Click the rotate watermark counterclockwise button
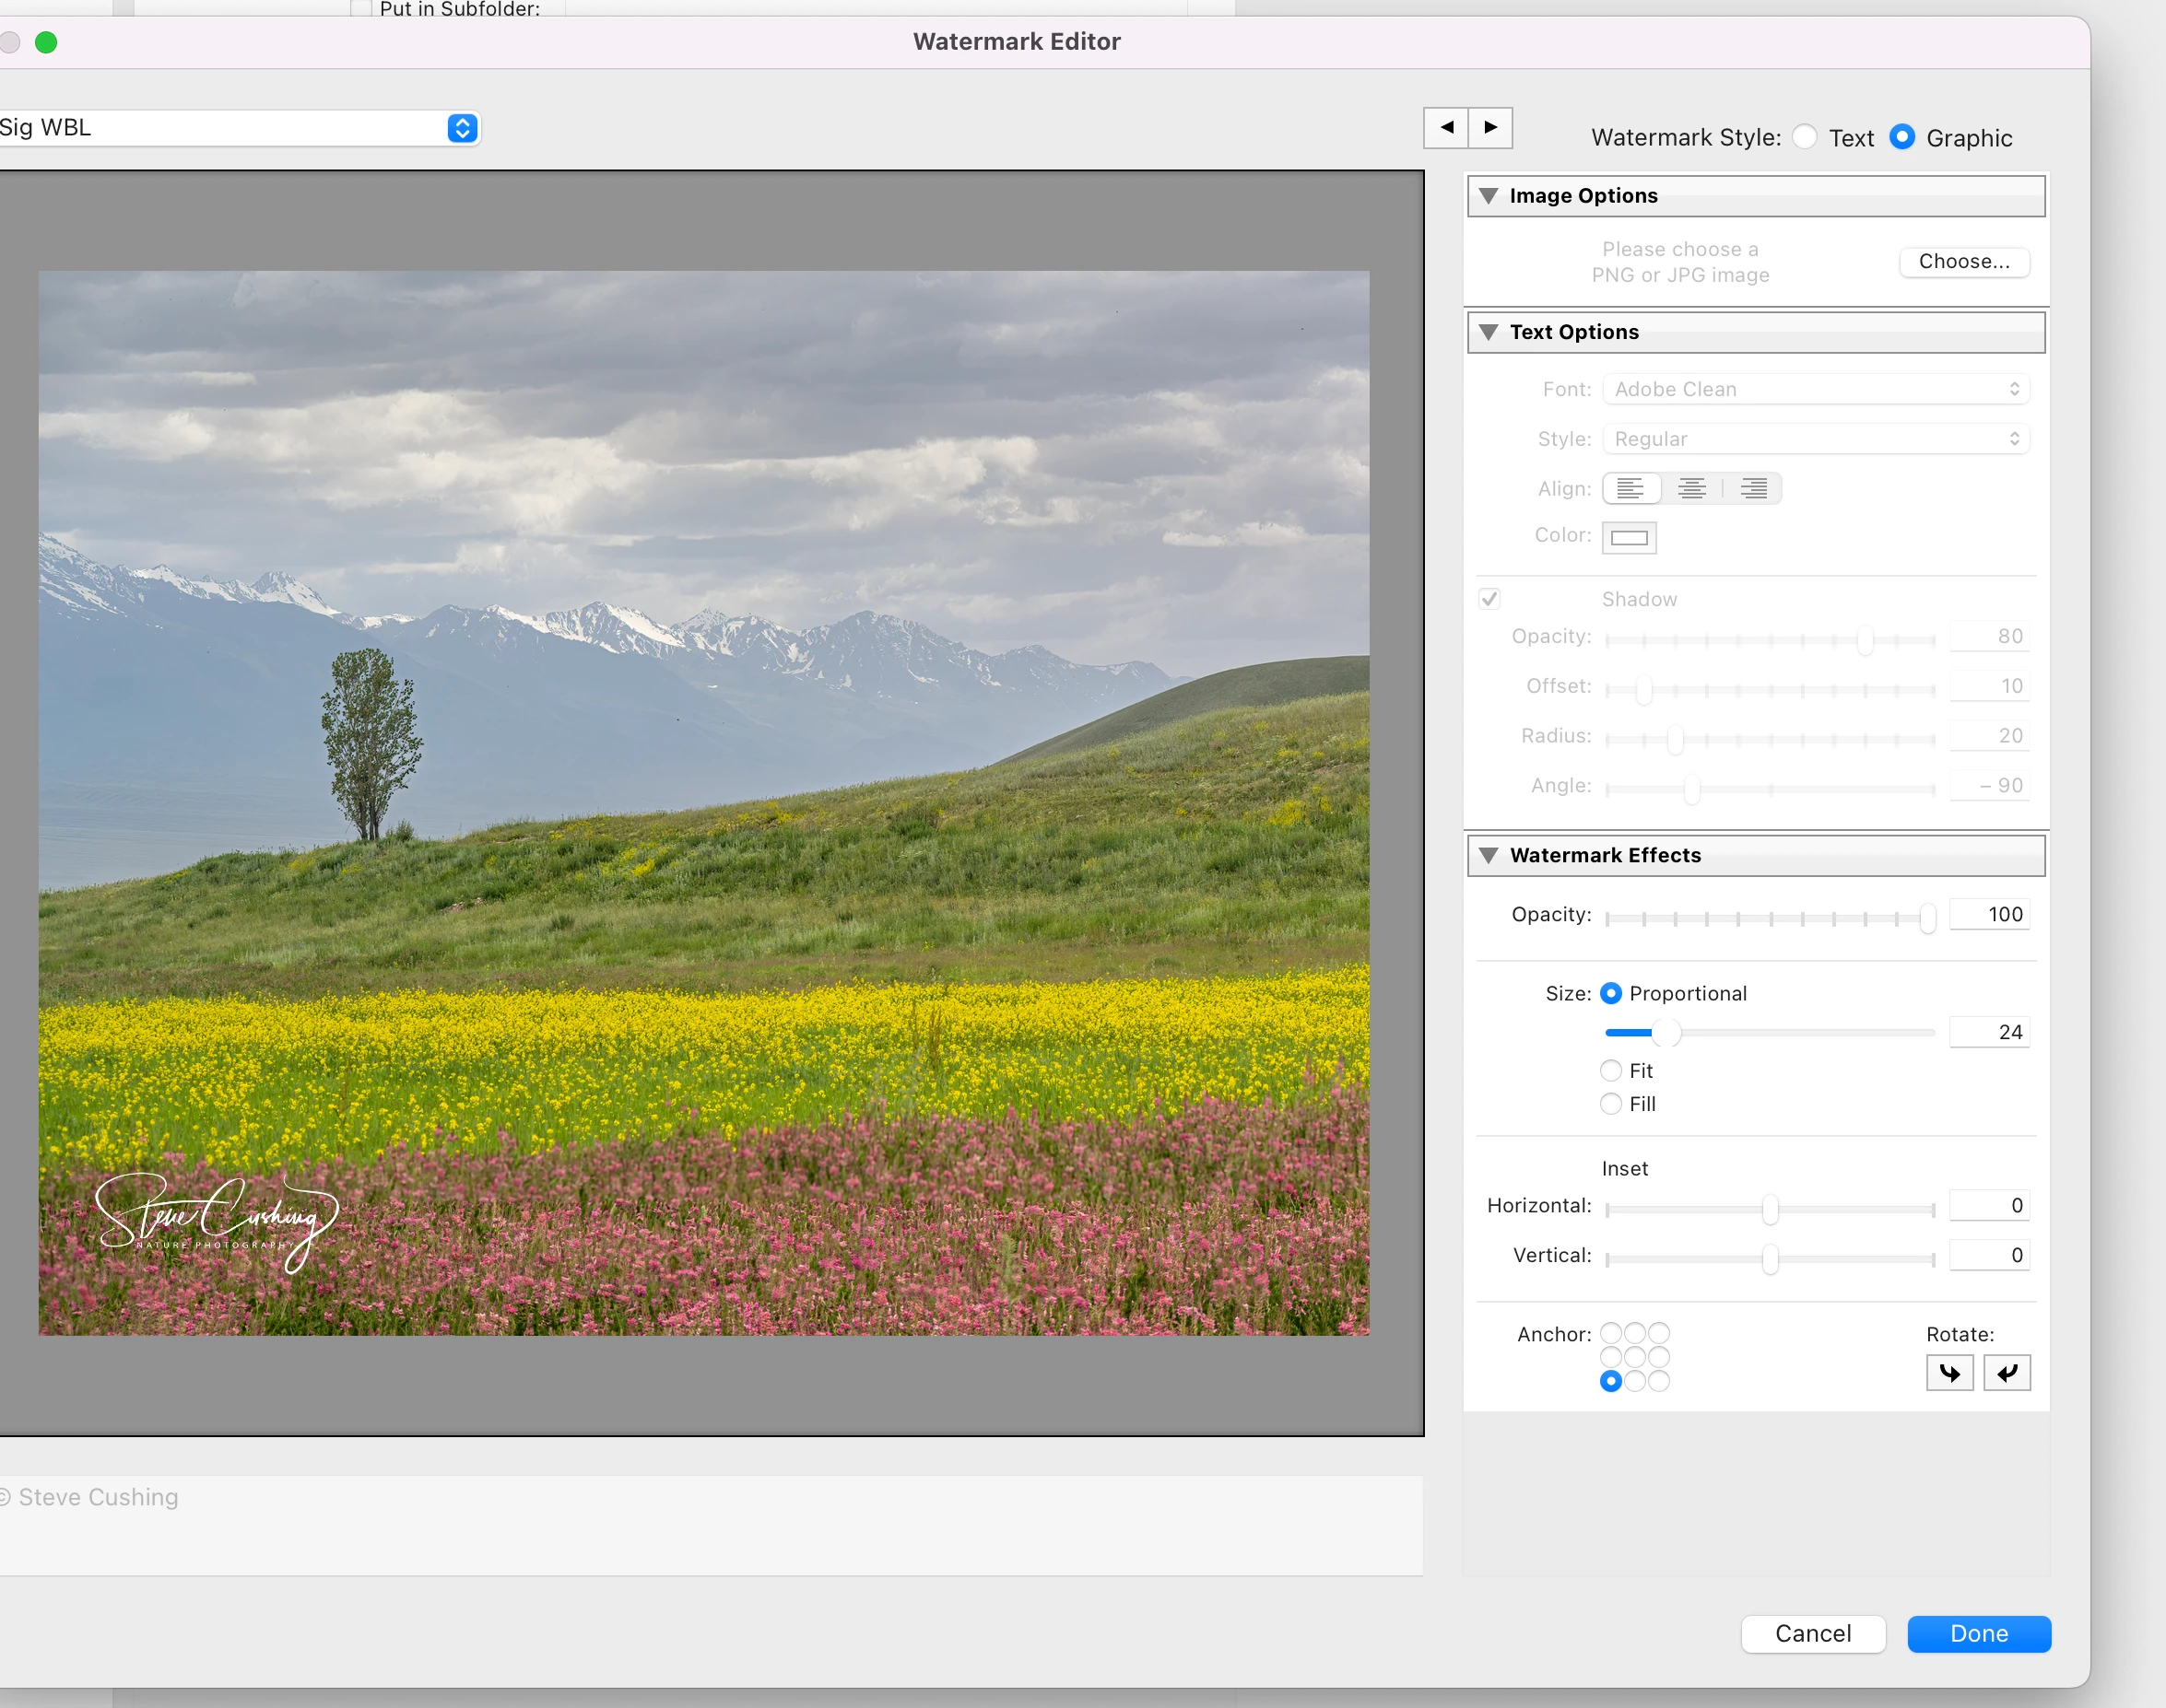Image resolution: width=2166 pixels, height=1708 pixels. pos(2006,1373)
